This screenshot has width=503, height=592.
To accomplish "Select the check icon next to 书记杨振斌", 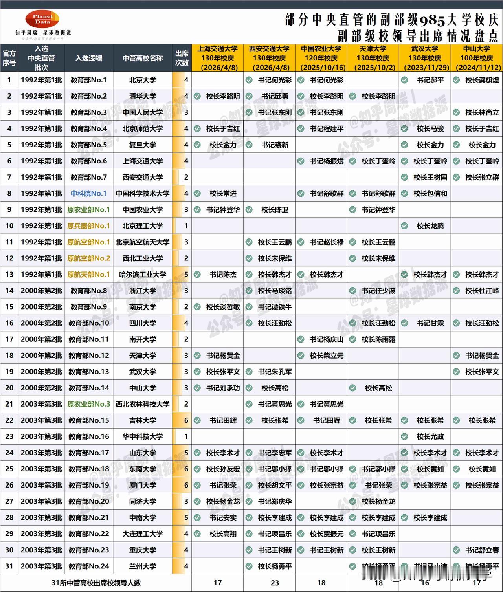I will pyautogui.click(x=301, y=161).
